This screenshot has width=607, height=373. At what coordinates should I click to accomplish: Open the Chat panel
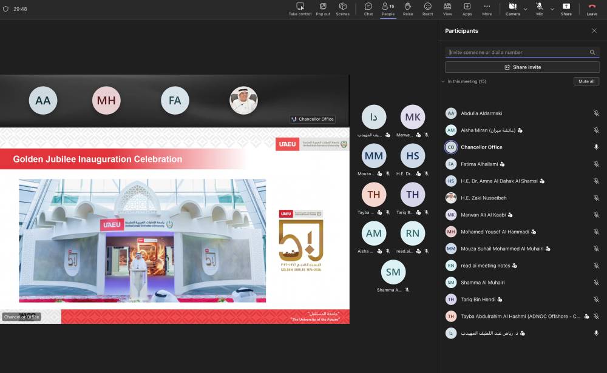pos(368,8)
